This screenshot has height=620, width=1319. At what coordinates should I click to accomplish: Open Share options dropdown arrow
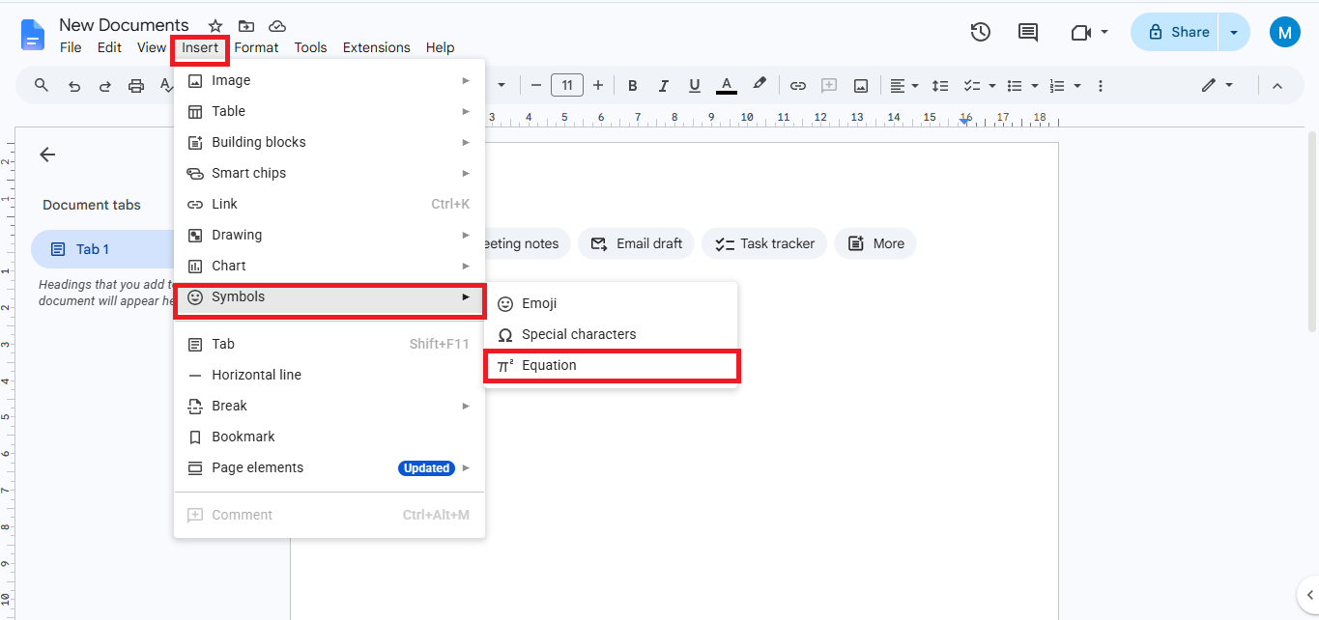(x=1234, y=32)
